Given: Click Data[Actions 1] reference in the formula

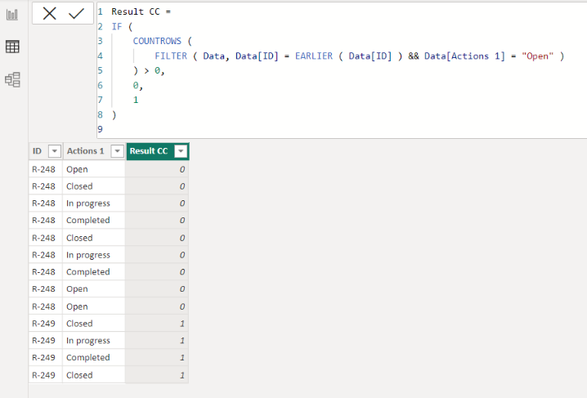Looking at the screenshot, I should 464,56.
